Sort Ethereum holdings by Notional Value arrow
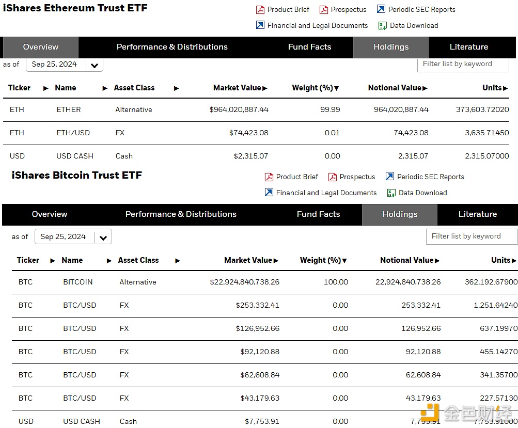This screenshot has width=518, height=428. 425,88
